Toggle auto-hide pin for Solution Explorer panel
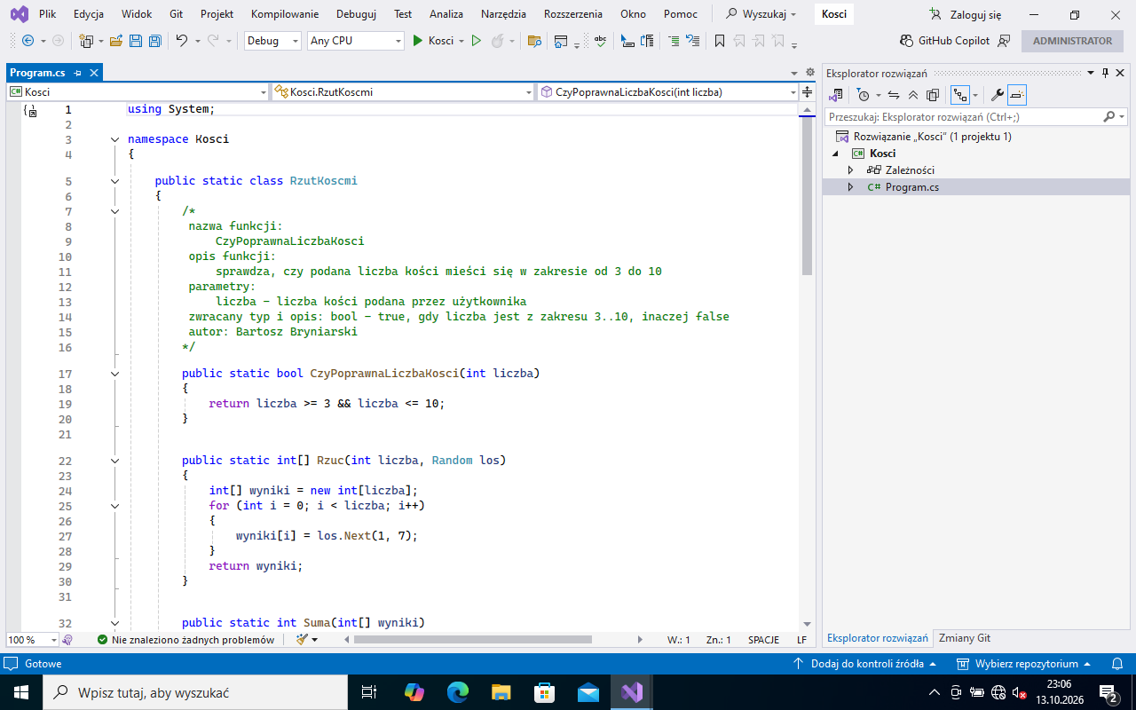This screenshot has width=1136, height=710. (x=1105, y=73)
